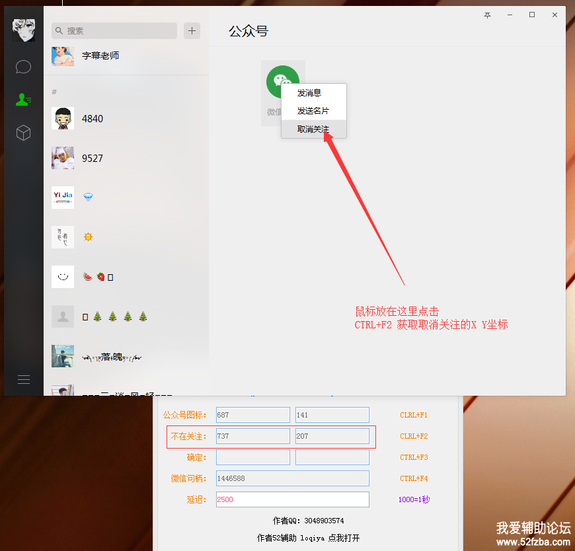575x551 pixels.
Task: Click the 公众号 page title
Action: tap(249, 31)
